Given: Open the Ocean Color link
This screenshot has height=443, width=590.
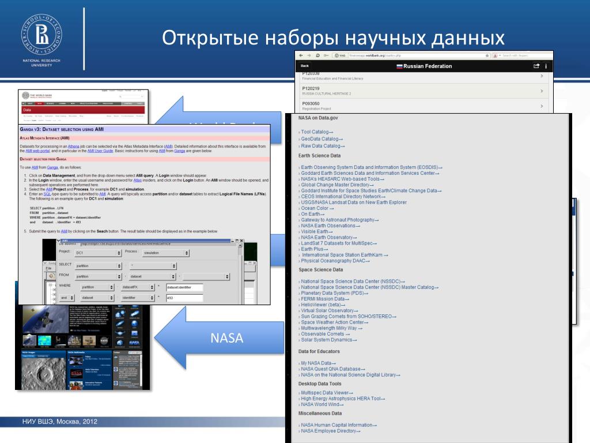Looking at the screenshot, I should [316, 208].
